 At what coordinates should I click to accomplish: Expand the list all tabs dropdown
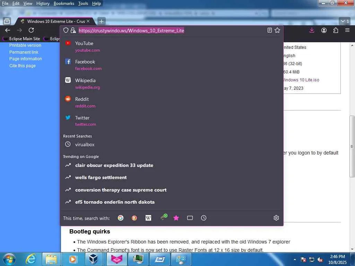click(x=345, y=21)
